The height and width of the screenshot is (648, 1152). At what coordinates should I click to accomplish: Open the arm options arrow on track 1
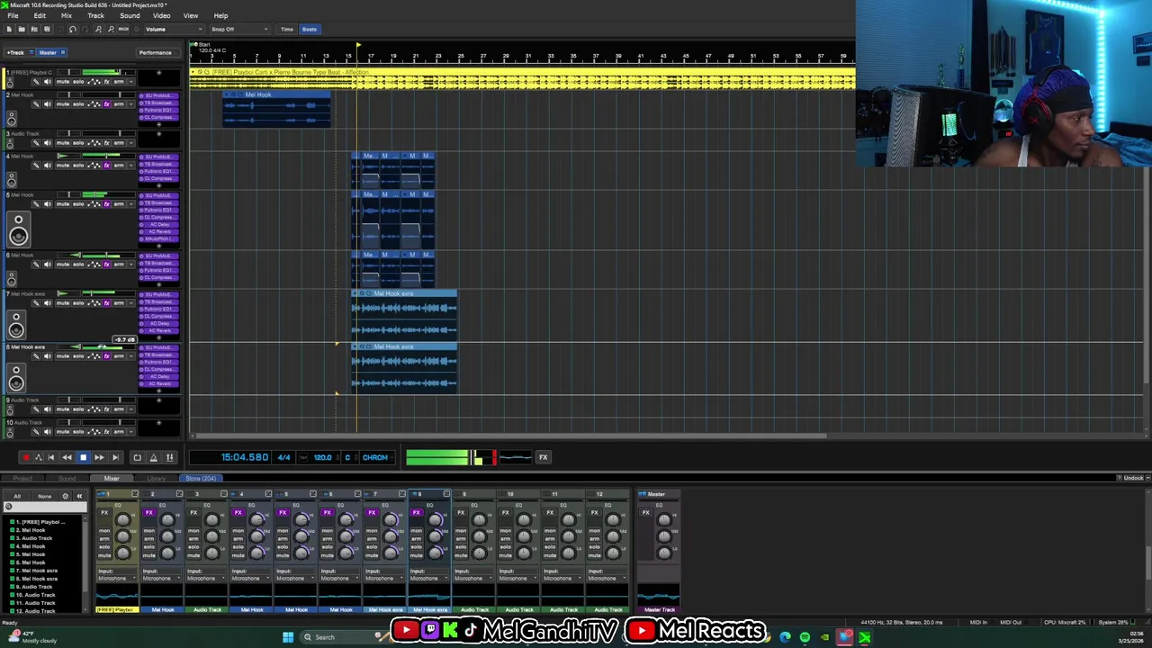(130, 82)
